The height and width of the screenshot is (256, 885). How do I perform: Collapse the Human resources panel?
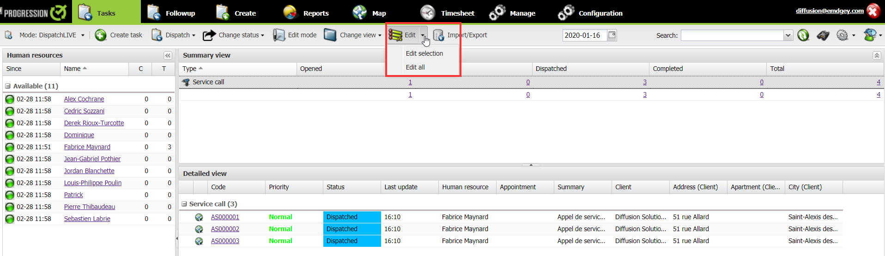pyautogui.click(x=168, y=55)
